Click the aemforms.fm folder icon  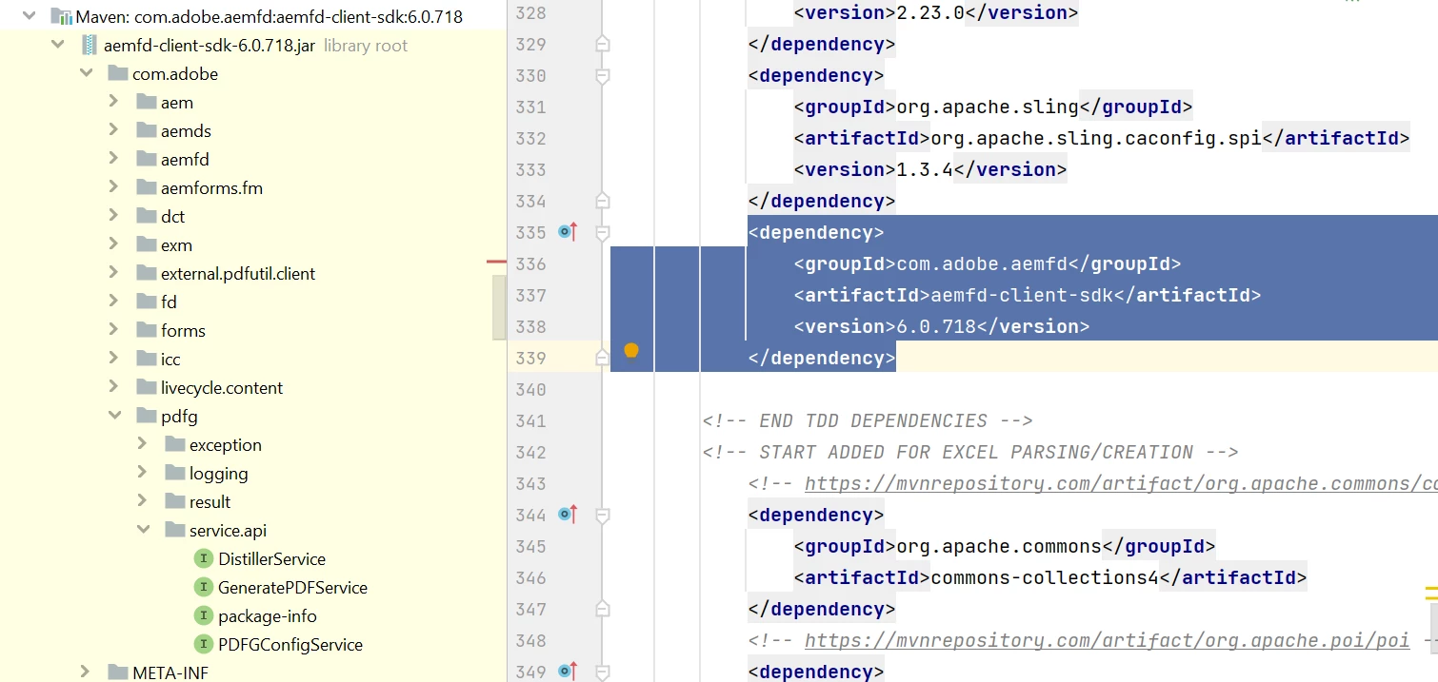pyautogui.click(x=146, y=187)
